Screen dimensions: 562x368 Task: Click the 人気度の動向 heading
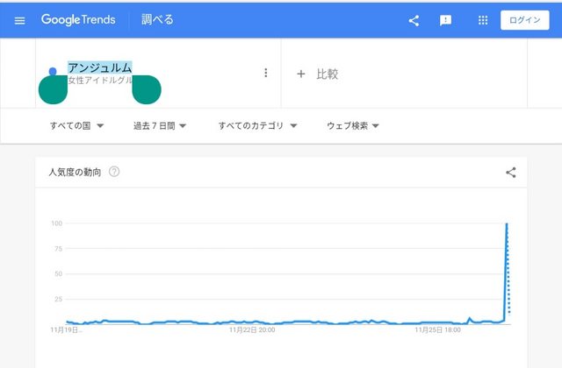click(x=75, y=172)
